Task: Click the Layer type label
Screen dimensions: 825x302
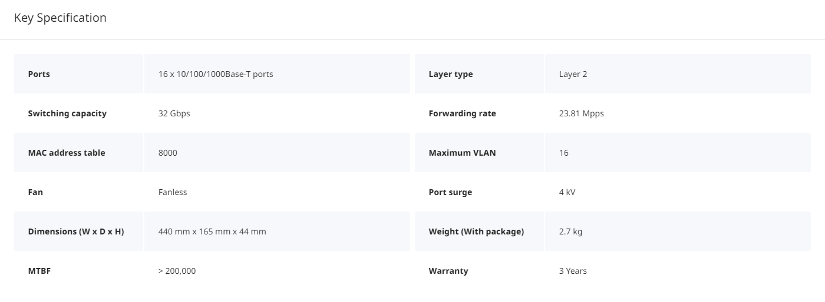Action: click(x=451, y=74)
